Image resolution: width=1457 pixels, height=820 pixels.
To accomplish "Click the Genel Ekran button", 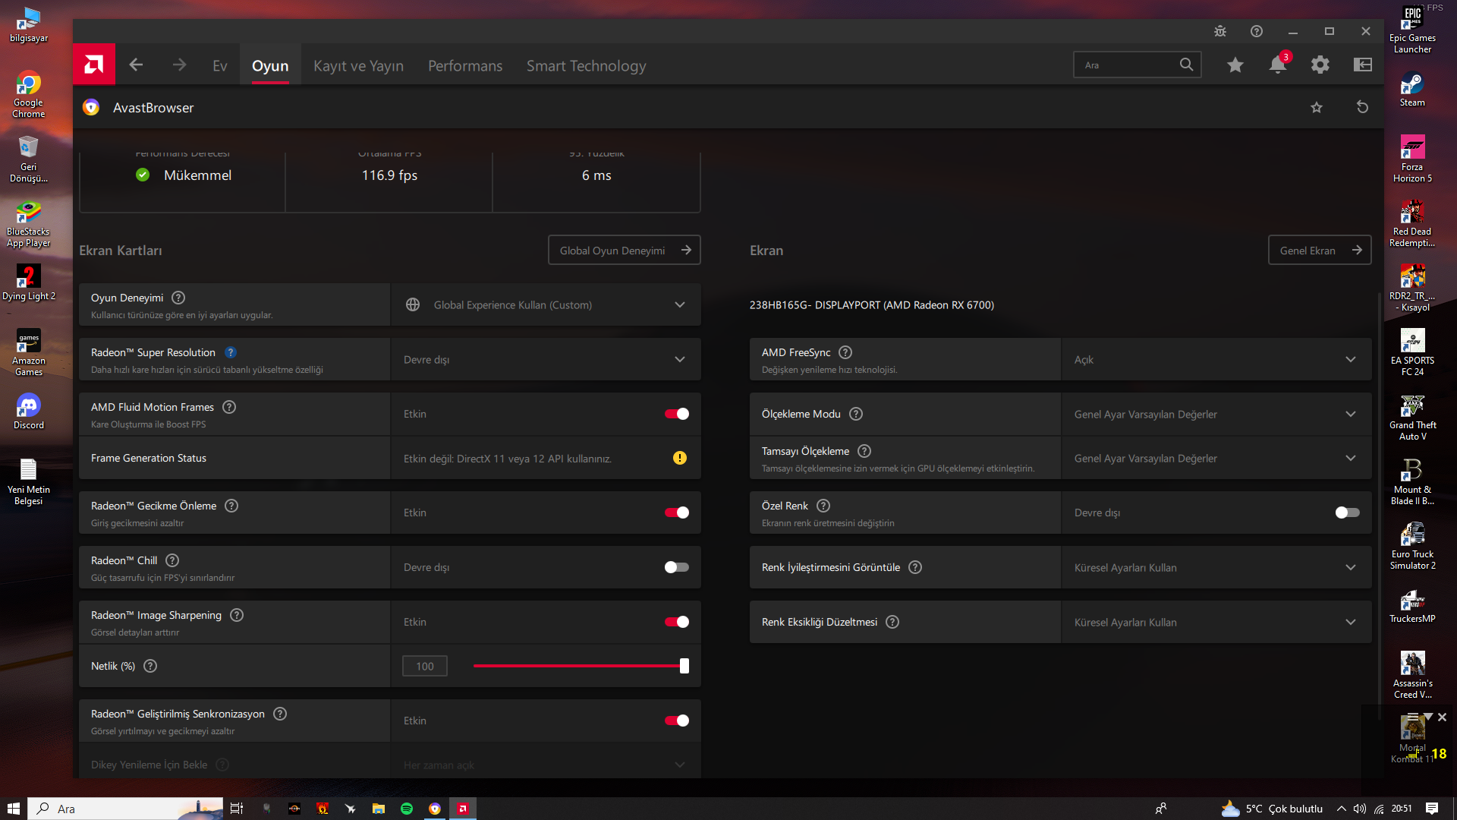I will [1319, 251].
